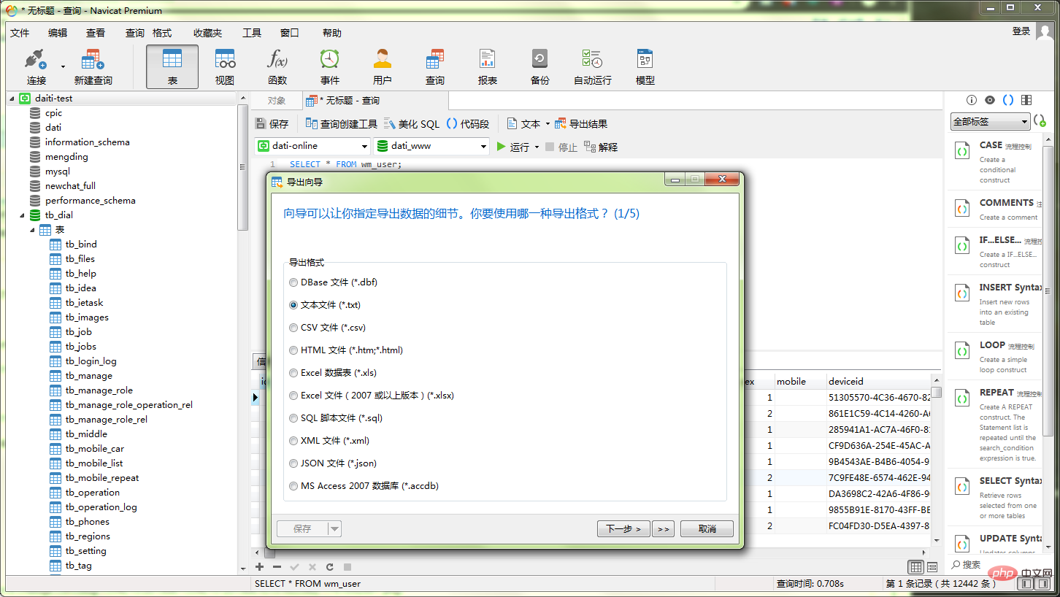Image resolution: width=1060 pixels, height=597 pixels.
Task: Click Beautify SQL (美化 SQL)
Action: (x=412, y=124)
